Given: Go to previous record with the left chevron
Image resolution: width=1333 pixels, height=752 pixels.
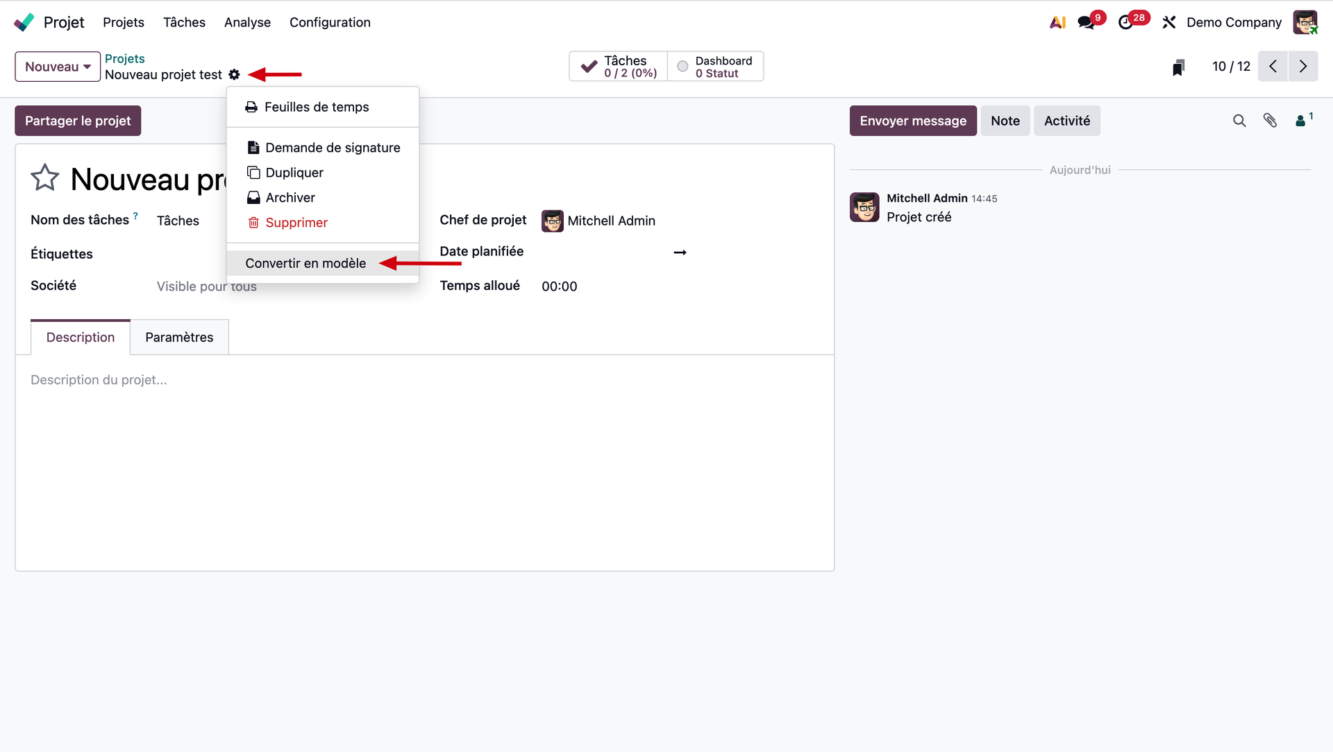Looking at the screenshot, I should tap(1273, 67).
